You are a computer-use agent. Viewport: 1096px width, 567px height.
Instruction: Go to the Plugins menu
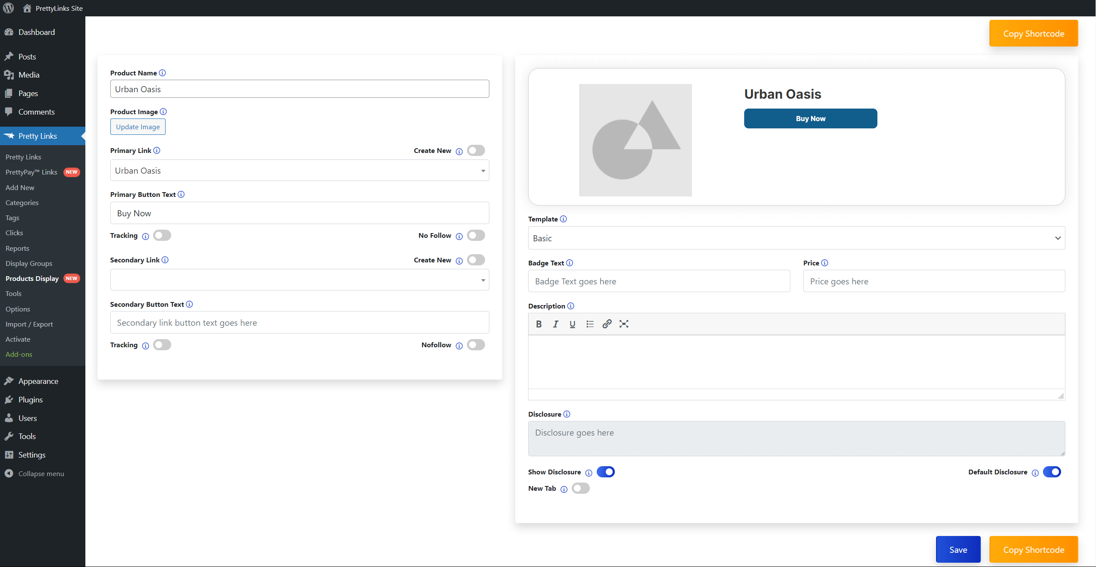click(x=30, y=399)
